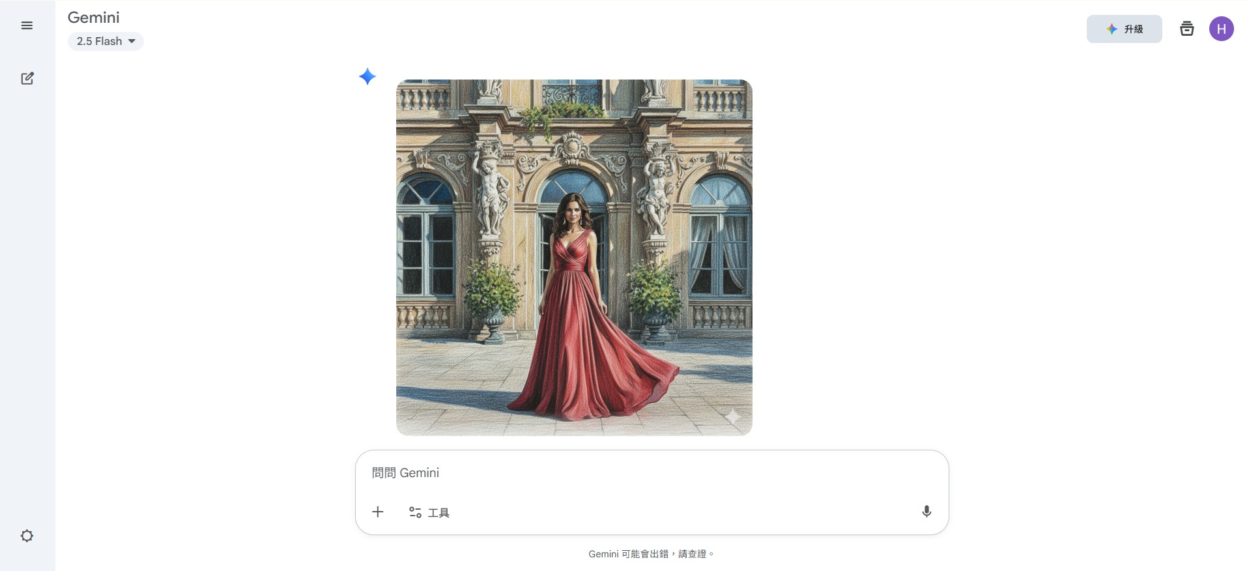Click the colored sparkle on the upgrade button
Viewport: 1249px width, 571px height.
pyautogui.click(x=1112, y=29)
